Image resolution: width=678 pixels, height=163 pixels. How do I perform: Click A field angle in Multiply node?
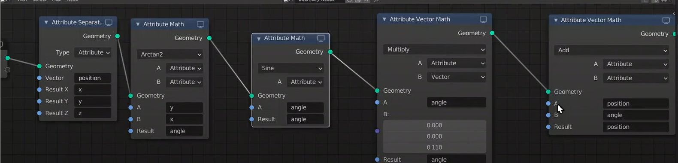click(x=457, y=103)
